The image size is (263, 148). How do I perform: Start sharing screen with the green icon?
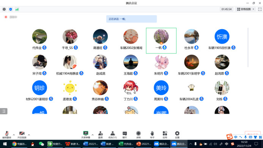pos(85,135)
